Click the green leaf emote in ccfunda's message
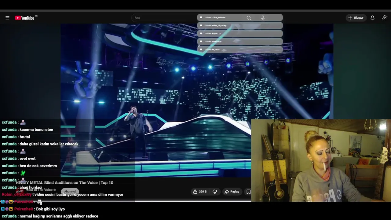This screenshot has width=391, height=220. point(23,173)
